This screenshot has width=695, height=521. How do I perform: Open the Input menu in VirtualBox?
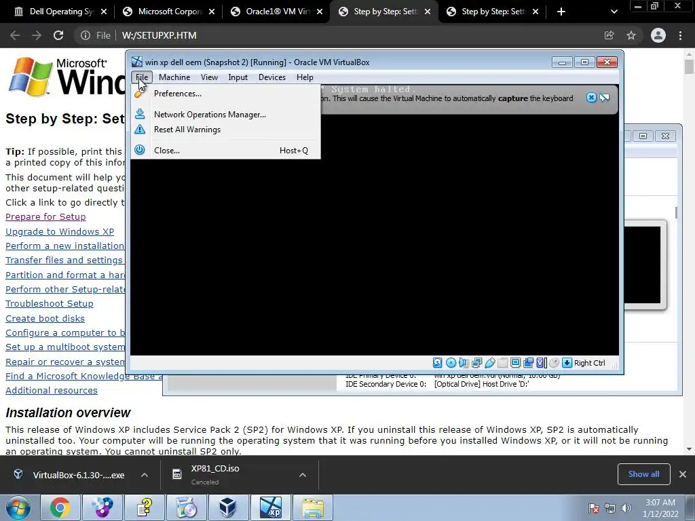[x=238, y=77]
